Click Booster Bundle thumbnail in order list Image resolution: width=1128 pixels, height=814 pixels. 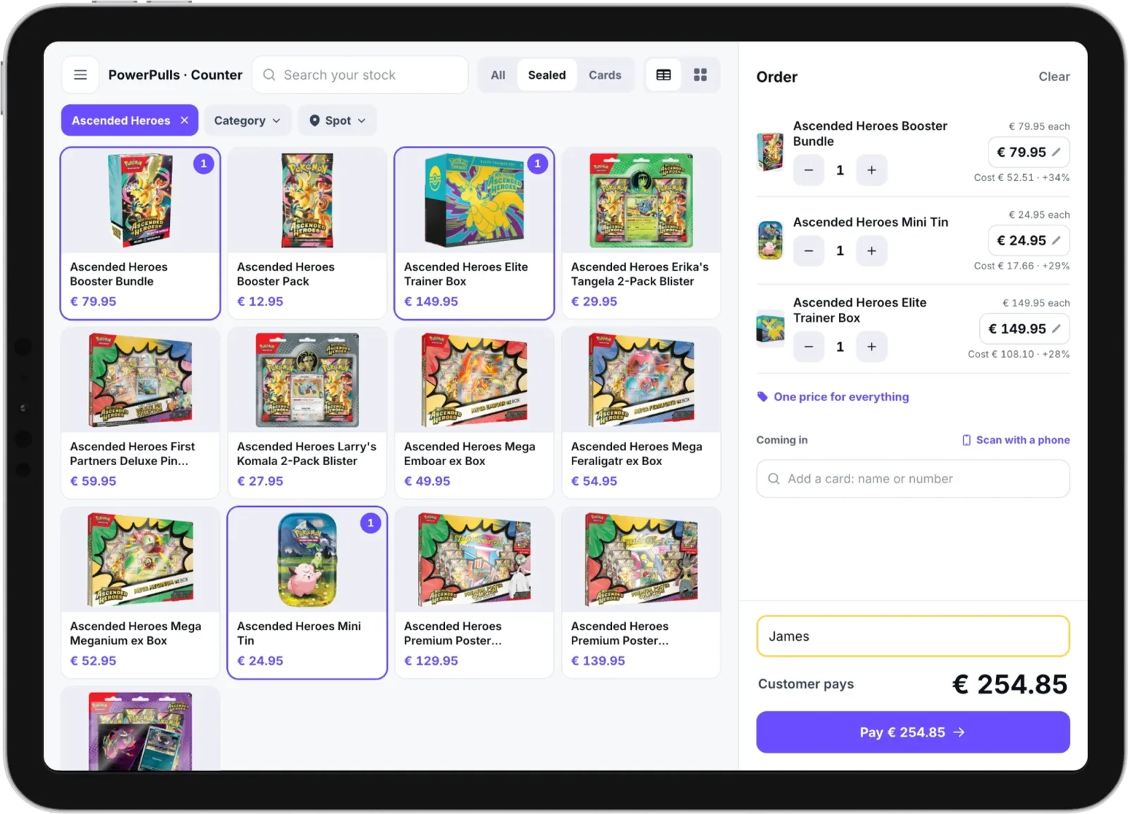click(770, 152)
